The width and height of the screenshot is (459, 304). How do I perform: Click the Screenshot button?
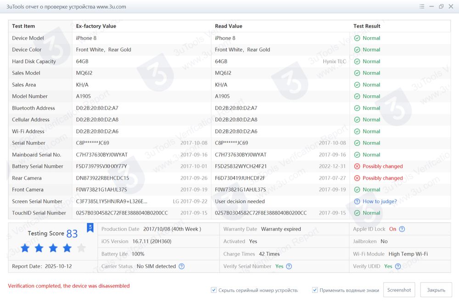(399, 290)
